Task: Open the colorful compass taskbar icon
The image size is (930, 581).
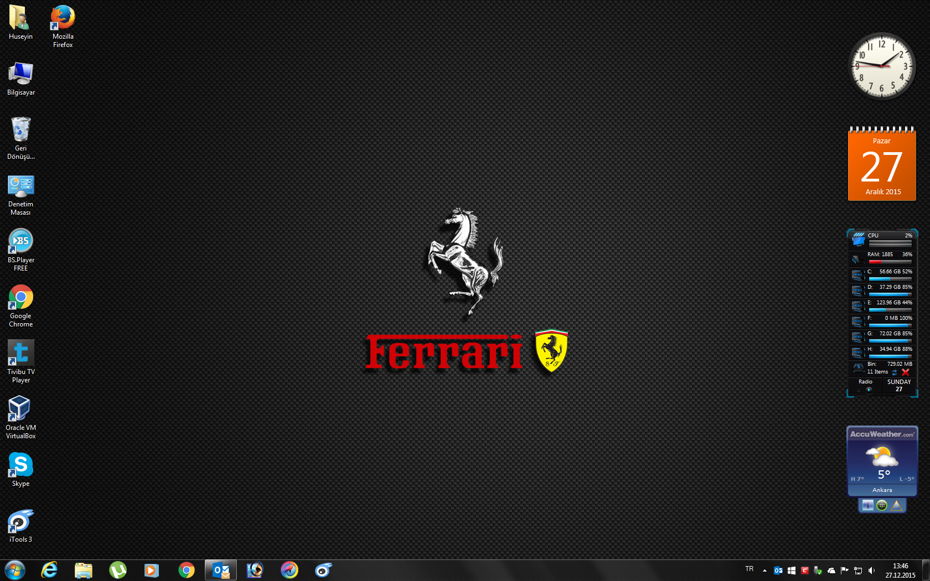Action: [289, 570]
